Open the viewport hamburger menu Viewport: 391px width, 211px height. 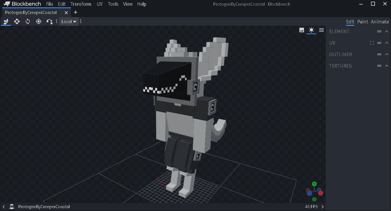[x=321, y=30]
